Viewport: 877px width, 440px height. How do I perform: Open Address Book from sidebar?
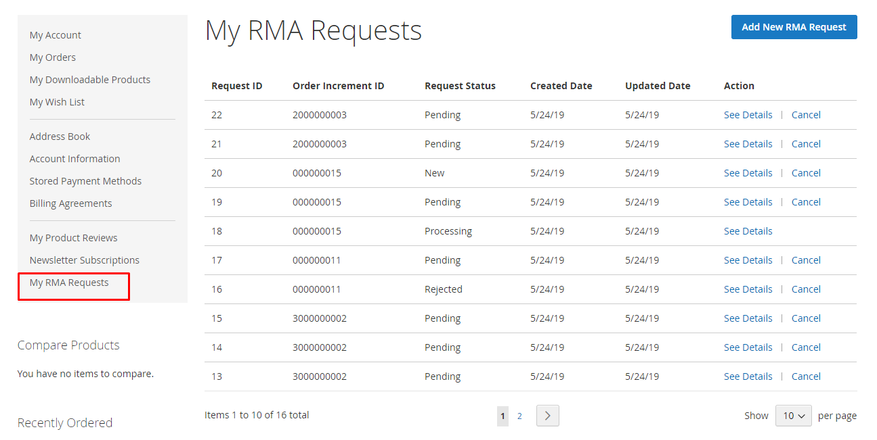point(60,137)
